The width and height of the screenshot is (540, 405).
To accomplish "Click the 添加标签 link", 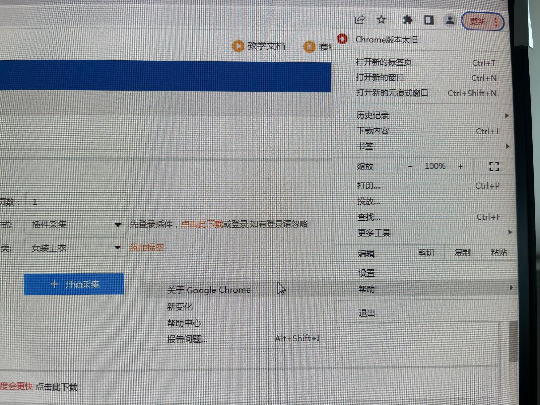I will [x=147, y=248].
